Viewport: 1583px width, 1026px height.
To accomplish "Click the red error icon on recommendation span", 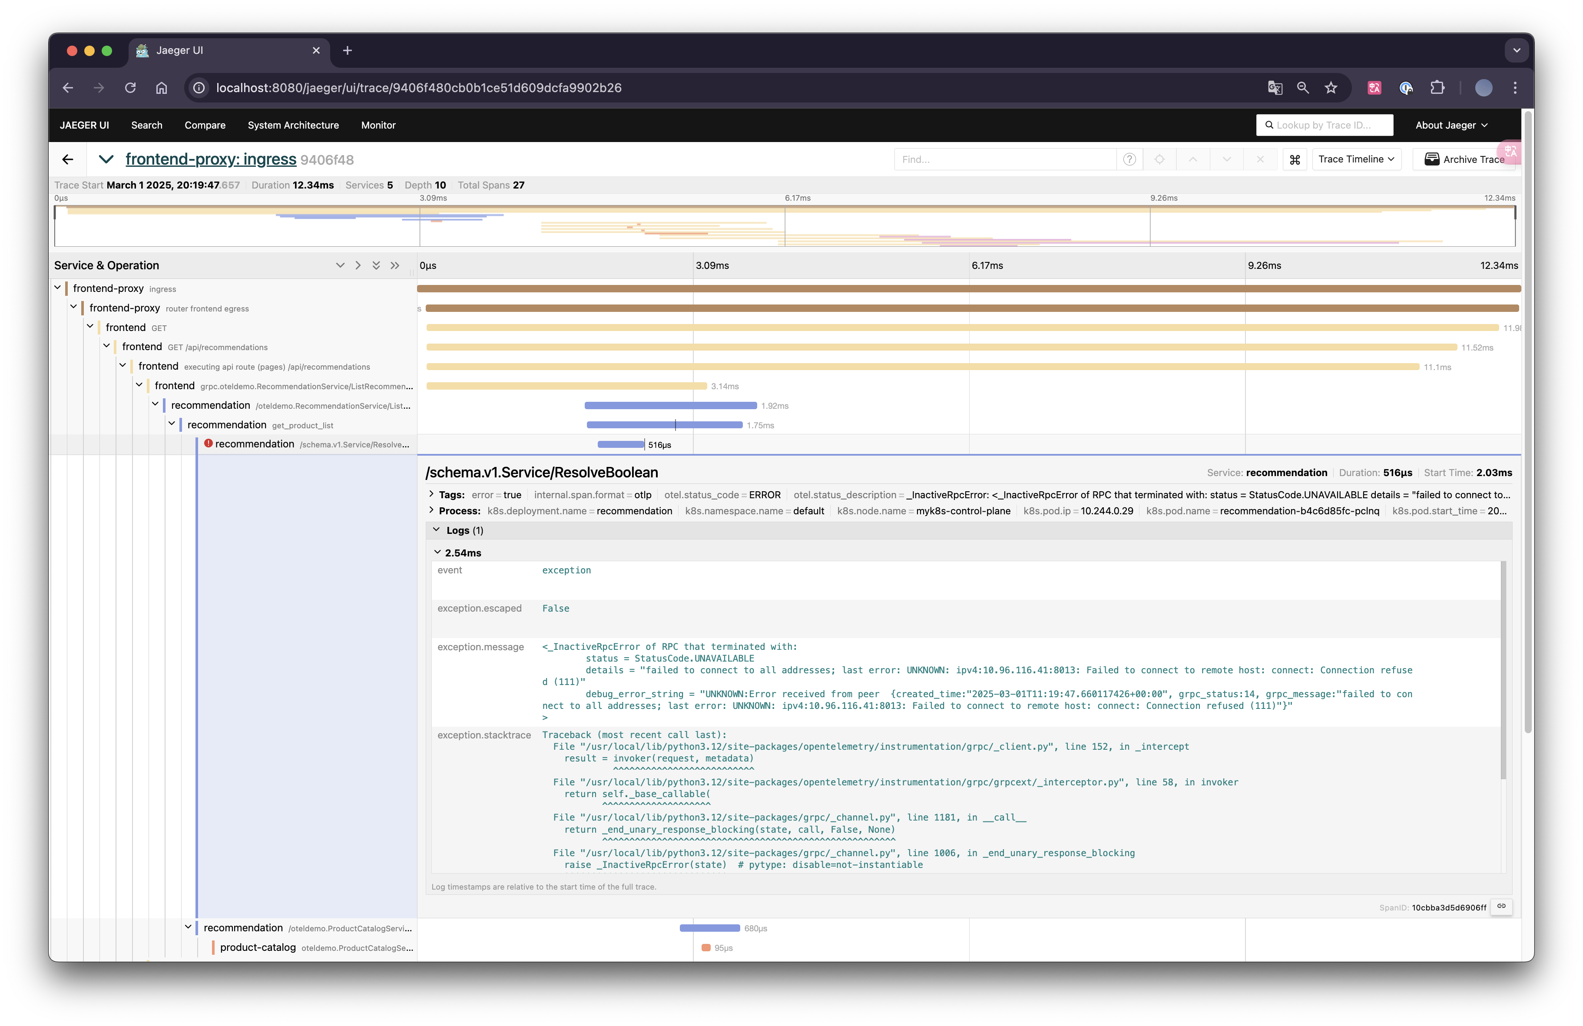I will 208,443.
